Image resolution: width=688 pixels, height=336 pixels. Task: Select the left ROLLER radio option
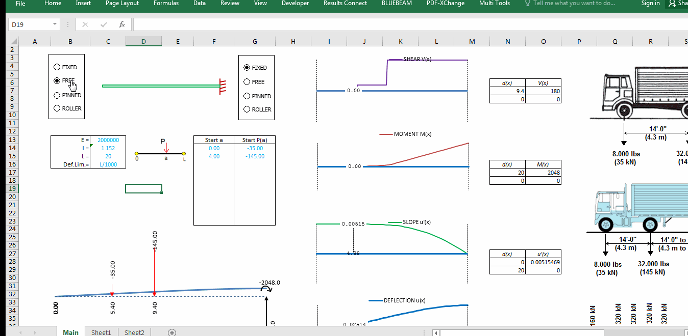67,108
